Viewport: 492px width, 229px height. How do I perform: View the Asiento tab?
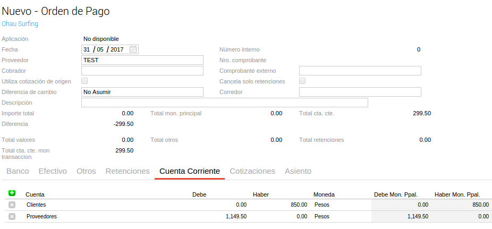tap(298, 171)
